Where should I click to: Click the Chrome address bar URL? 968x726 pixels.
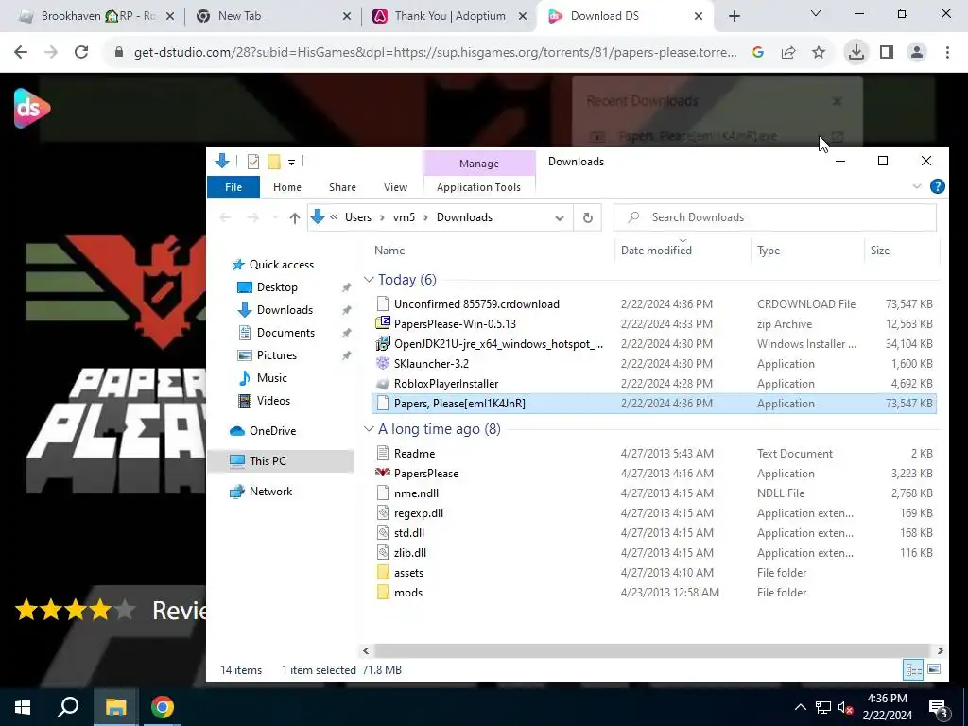pos(435,53)
